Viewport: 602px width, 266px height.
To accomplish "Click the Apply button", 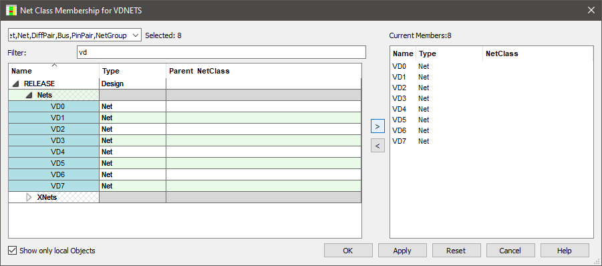I will pos(402,251).
